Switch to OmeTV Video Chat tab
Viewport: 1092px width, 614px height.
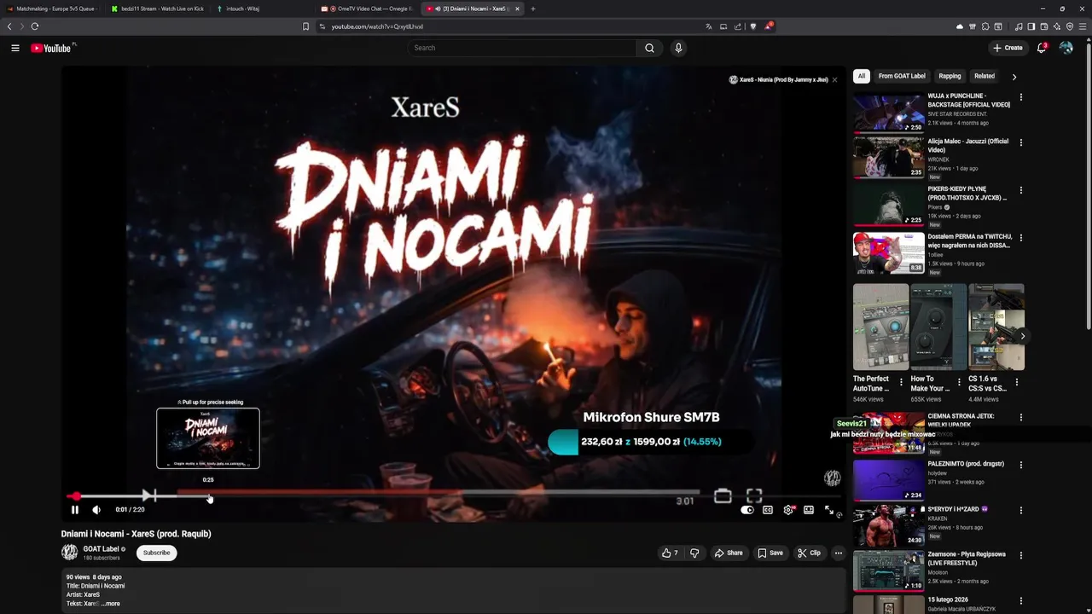(x=368, y=9)
